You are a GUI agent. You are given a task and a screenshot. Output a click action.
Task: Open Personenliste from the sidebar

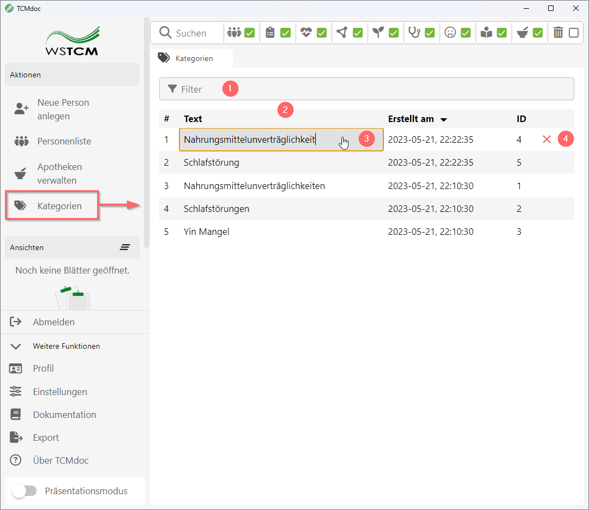[64, 141]
